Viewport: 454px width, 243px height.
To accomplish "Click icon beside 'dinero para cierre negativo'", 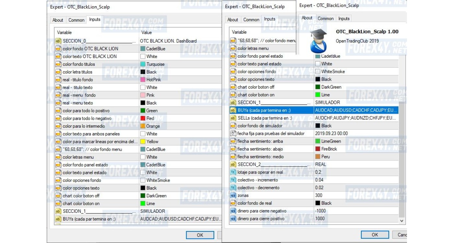I will [233, 211].
